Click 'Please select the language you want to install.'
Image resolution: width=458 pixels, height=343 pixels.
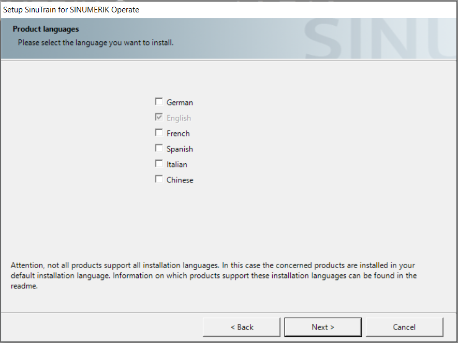point(96,42)
